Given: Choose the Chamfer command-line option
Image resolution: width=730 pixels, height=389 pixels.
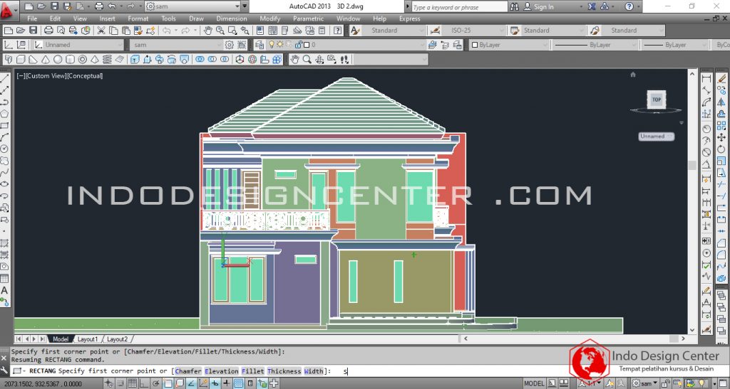Looking at the screenshot, I should coord(188,371).
